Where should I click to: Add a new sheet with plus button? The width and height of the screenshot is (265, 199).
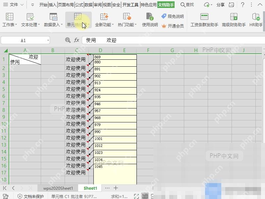(116, 188)
